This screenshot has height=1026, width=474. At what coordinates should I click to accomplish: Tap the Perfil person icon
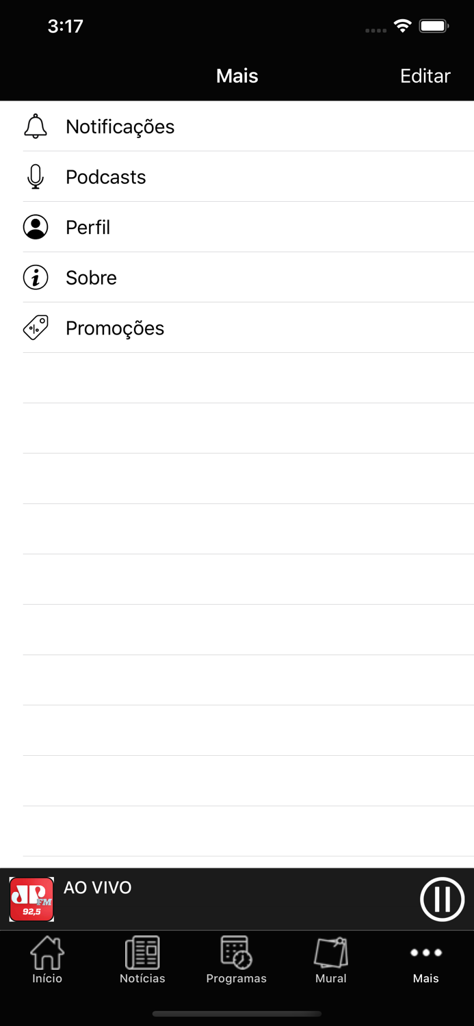[x=36, y=227]
